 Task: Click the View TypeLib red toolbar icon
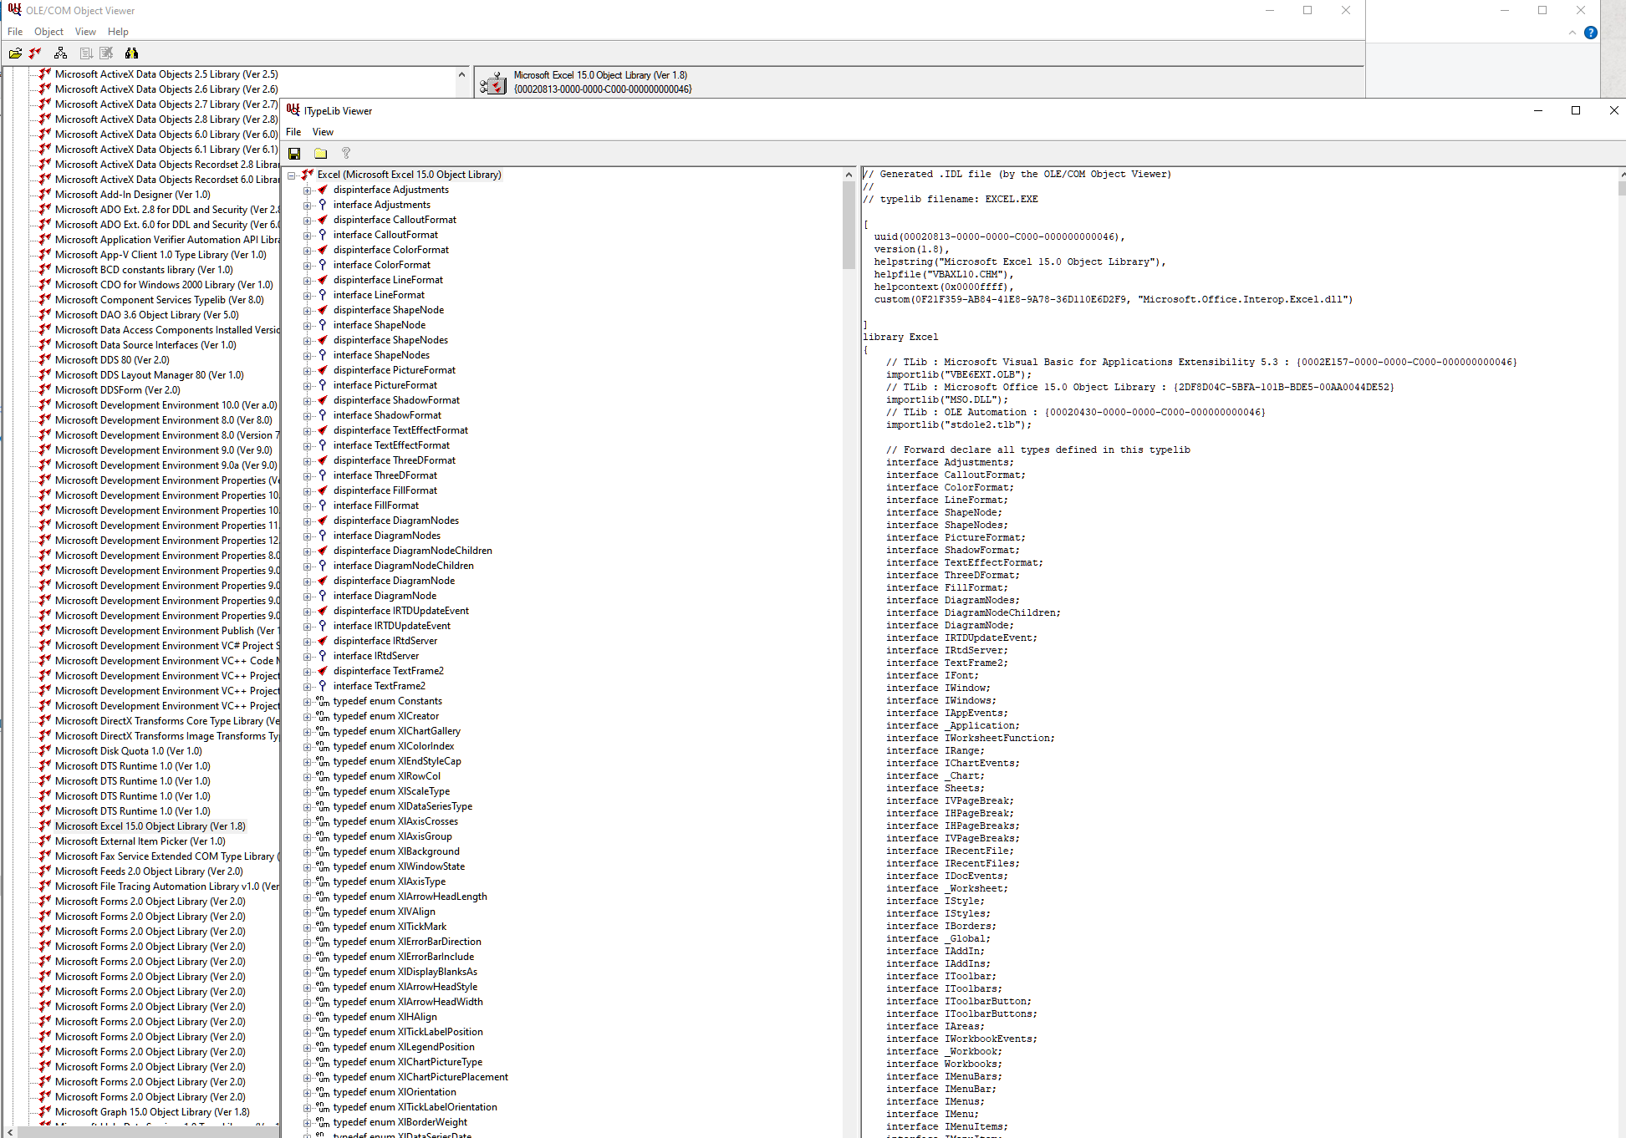(35, 53)
